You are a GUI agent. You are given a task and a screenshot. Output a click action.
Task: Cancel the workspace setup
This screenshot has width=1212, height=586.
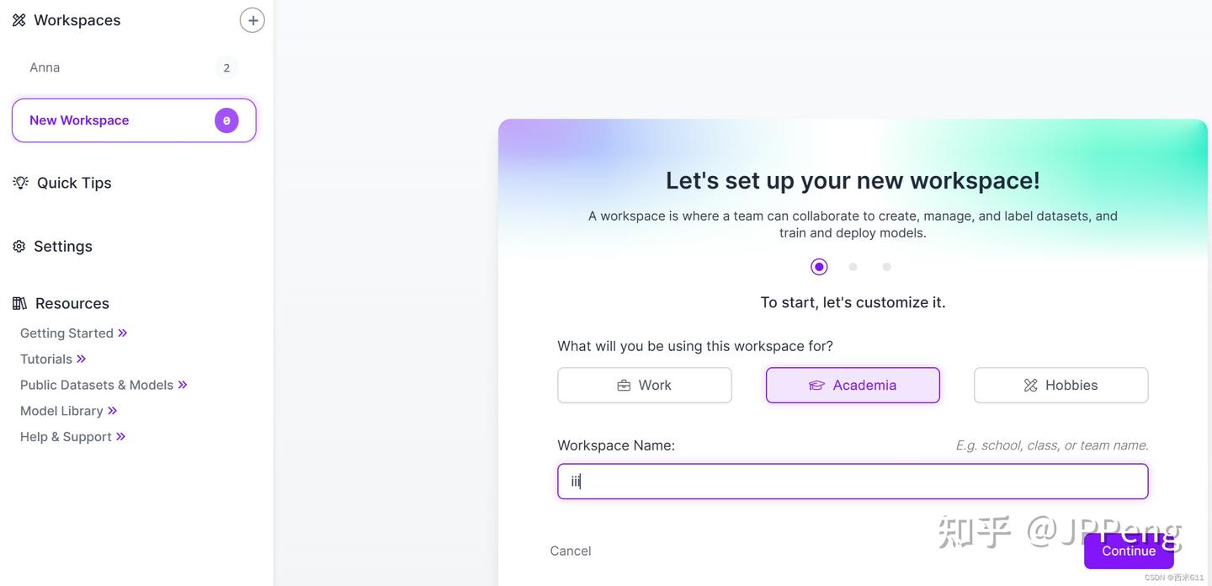[x=571, y=551]
